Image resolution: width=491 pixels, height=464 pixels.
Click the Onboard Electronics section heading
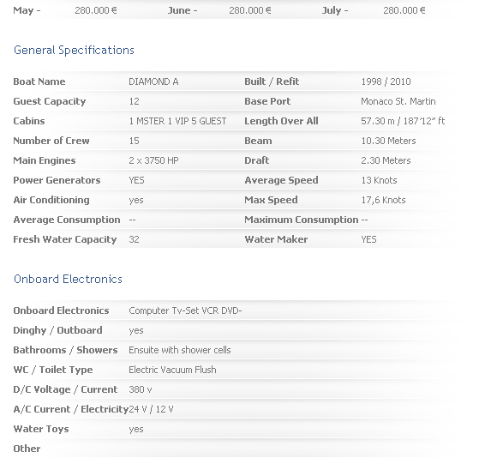pos(68,279)
